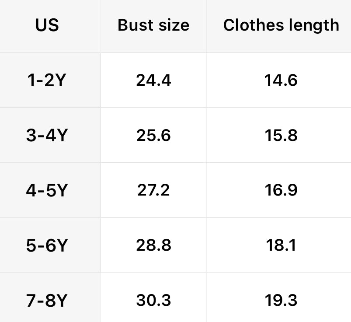Click the Clothes length column header

tap(281, 25)
